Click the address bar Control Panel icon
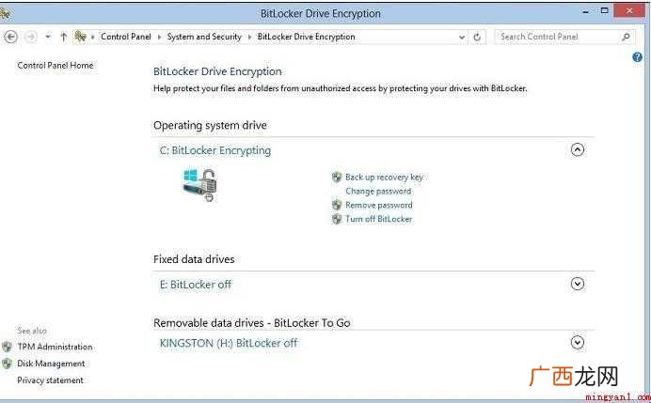Screen dimensions: 651x403 (x=80, y=37)
